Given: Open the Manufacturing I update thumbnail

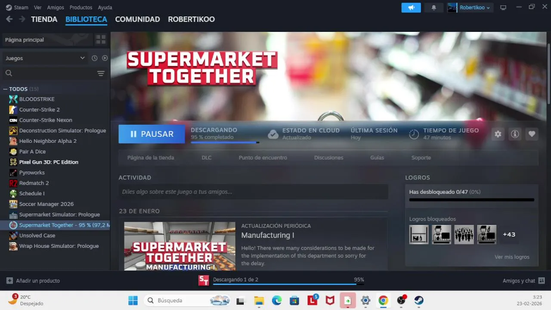Looking at the screenshot, I should [180, 246].
